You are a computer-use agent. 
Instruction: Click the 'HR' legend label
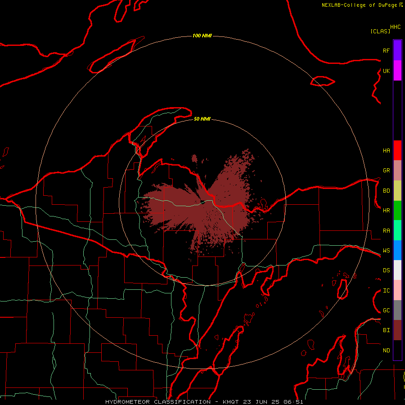386,211
